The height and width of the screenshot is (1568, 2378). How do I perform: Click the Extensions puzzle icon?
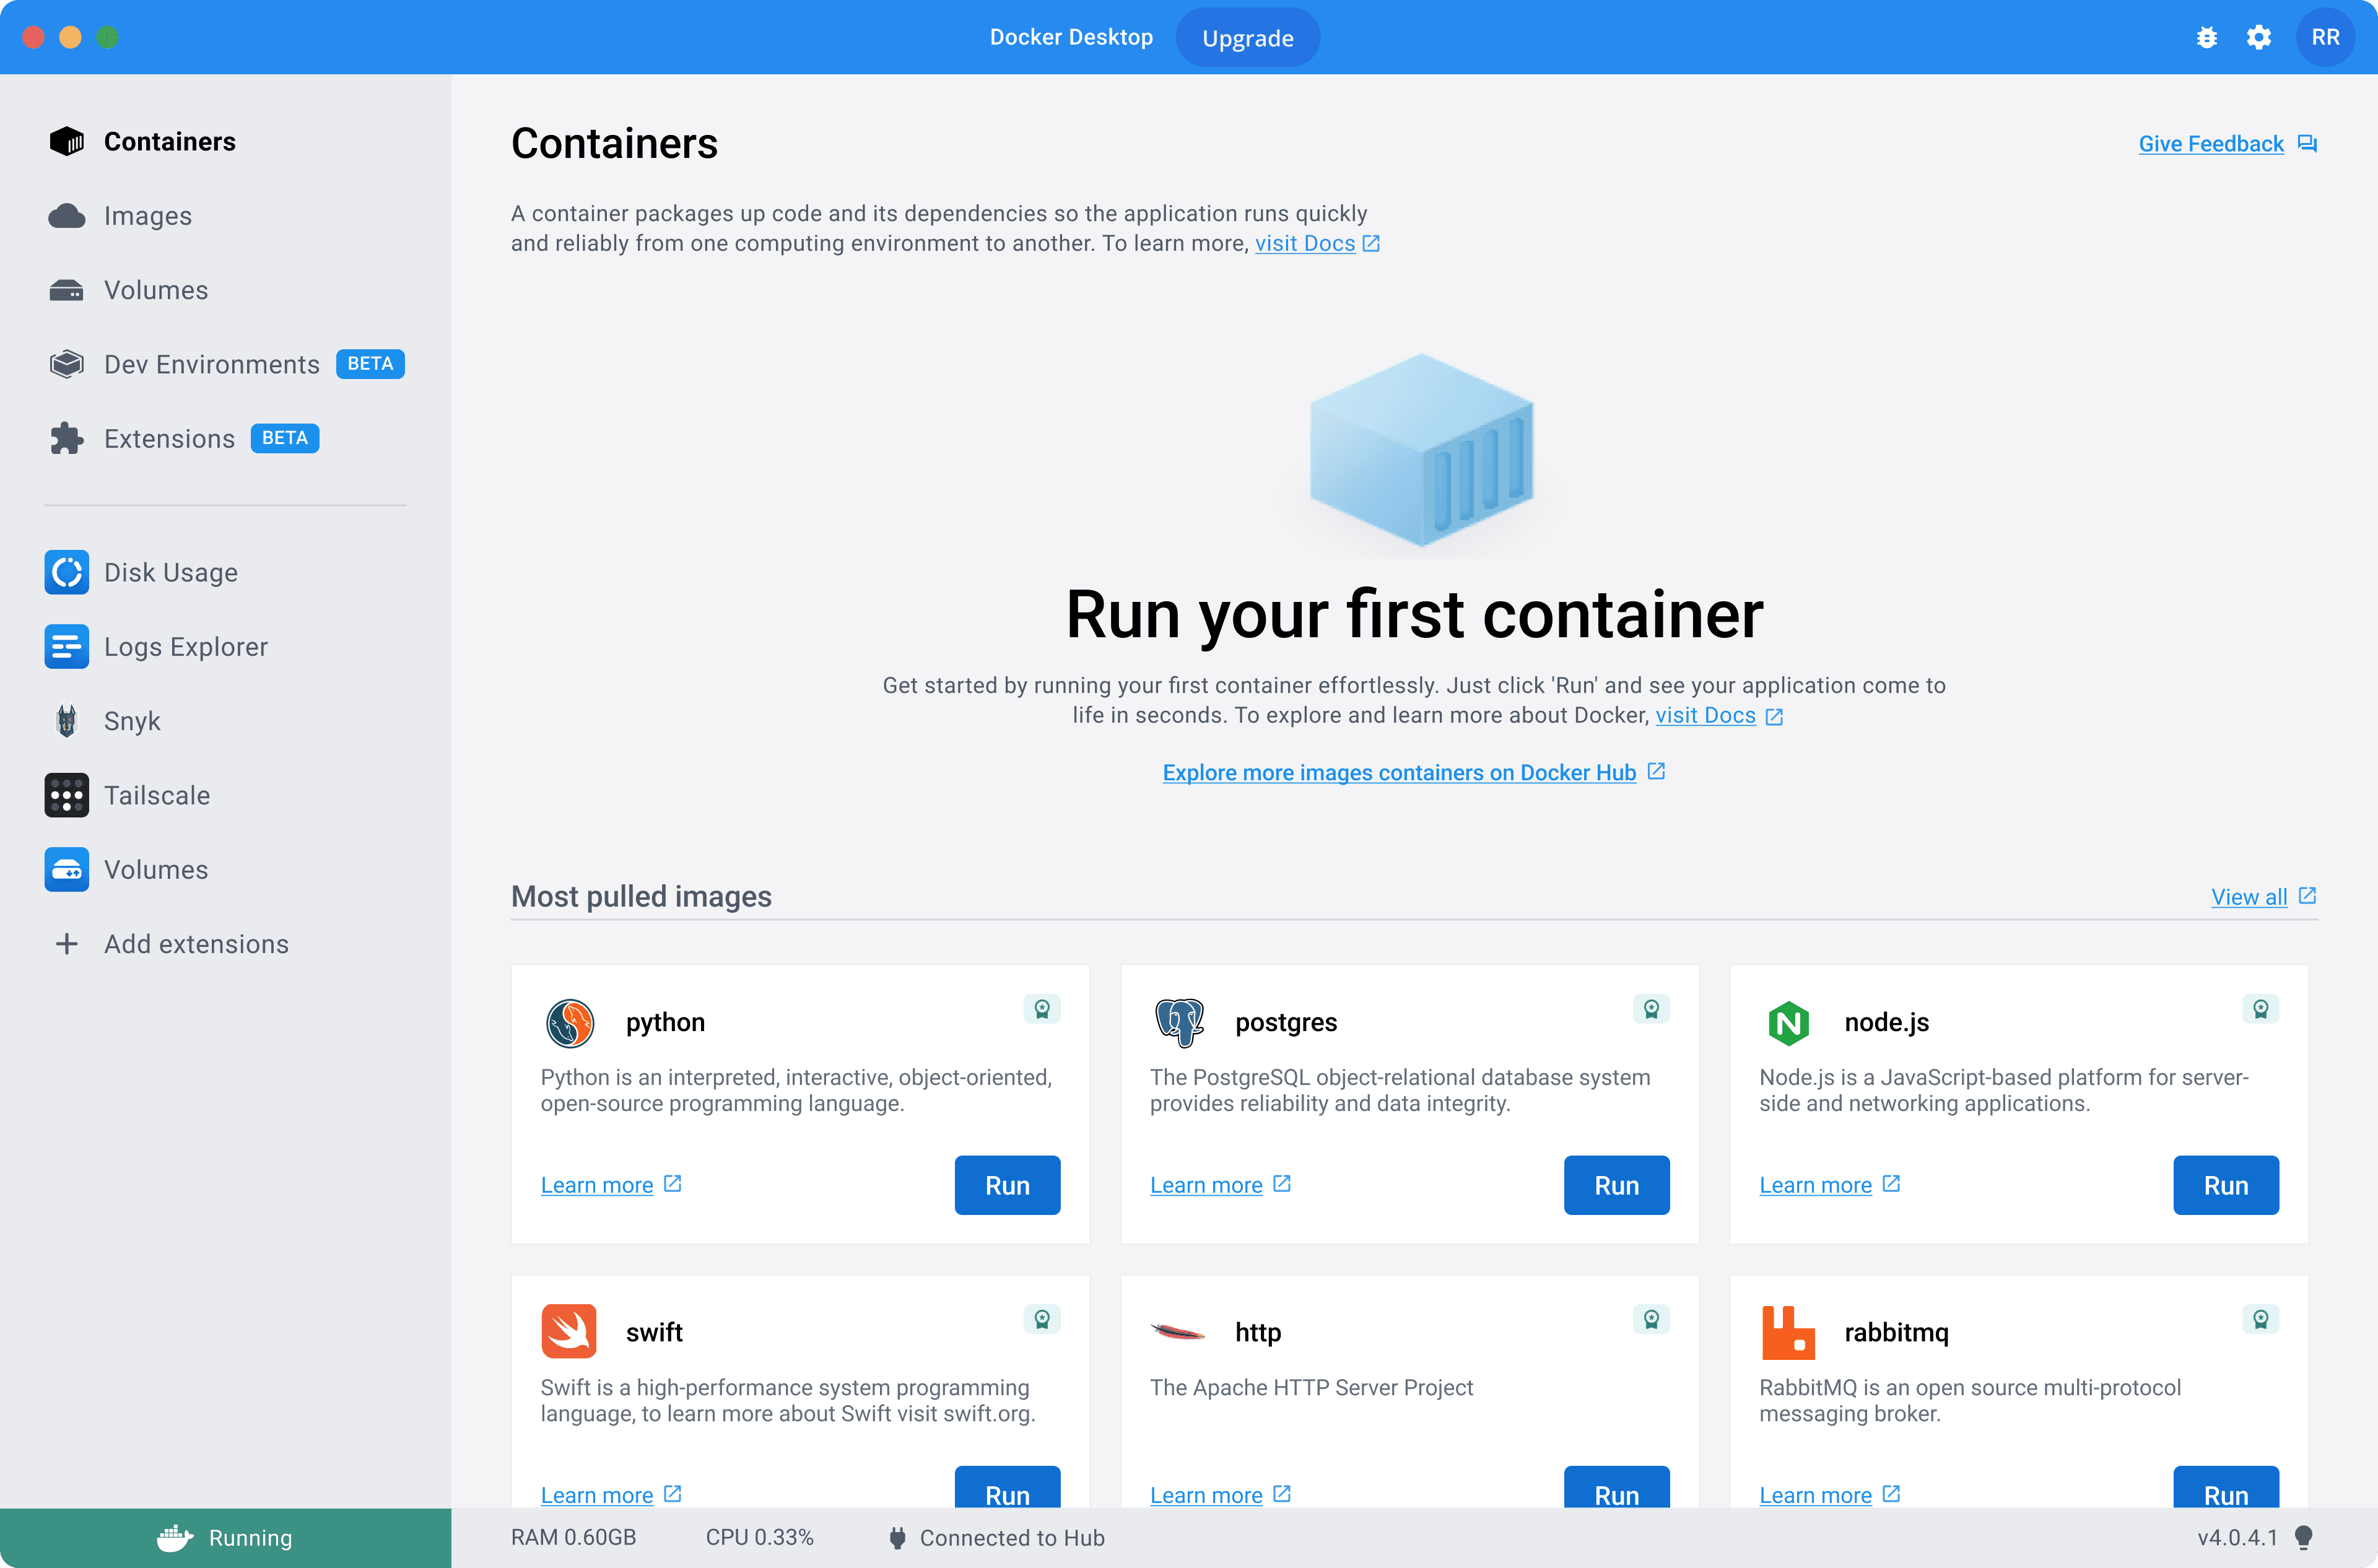[x=67, y=438]
